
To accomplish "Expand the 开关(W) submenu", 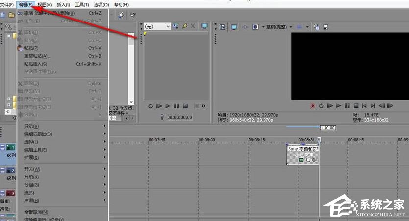I will tap(62, 169).
